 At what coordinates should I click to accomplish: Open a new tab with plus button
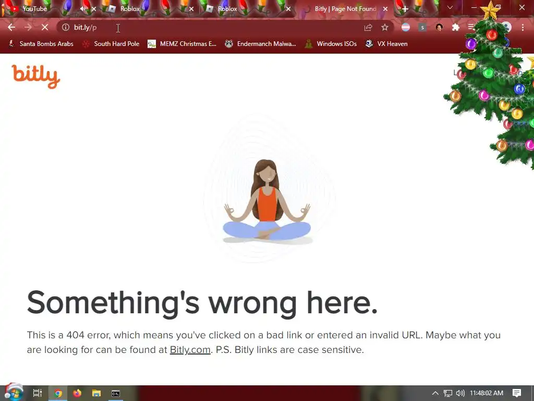405,9
